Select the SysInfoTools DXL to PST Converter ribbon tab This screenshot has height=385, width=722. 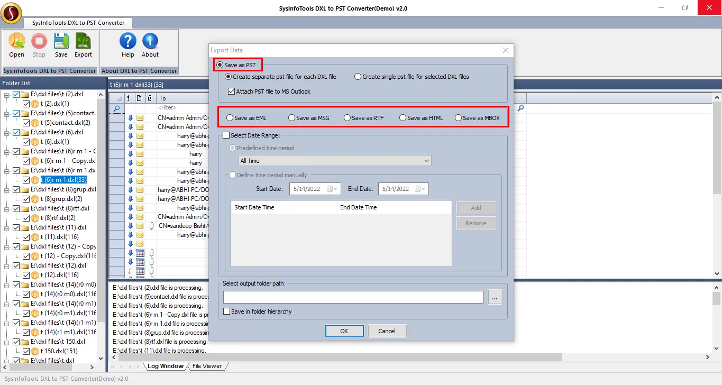click(78, 23)
